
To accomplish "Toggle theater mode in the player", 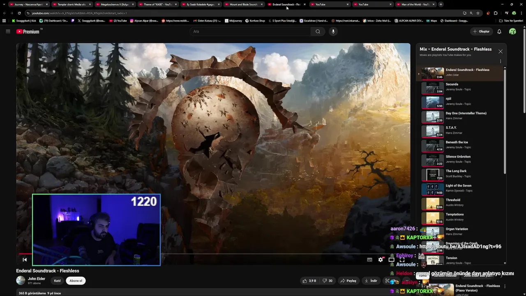I will coord(391,259).
